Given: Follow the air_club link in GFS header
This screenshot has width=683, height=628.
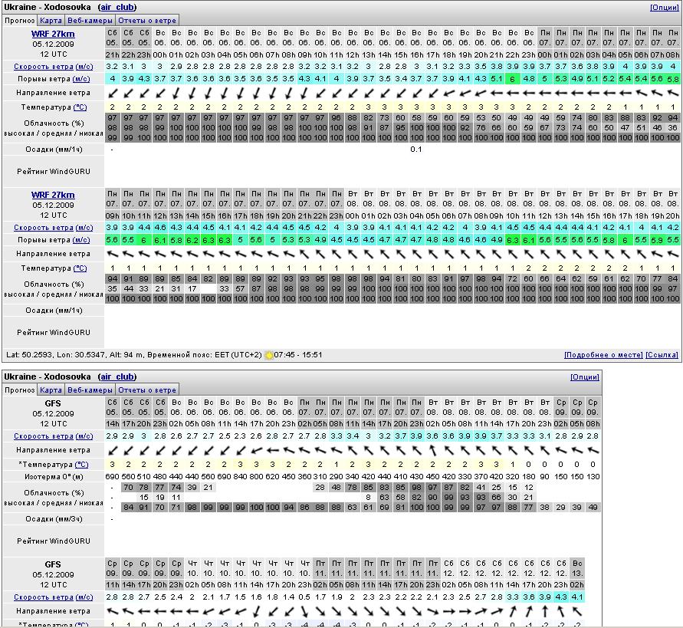Looking at the screenshot, I should click(x=117, y=377).
